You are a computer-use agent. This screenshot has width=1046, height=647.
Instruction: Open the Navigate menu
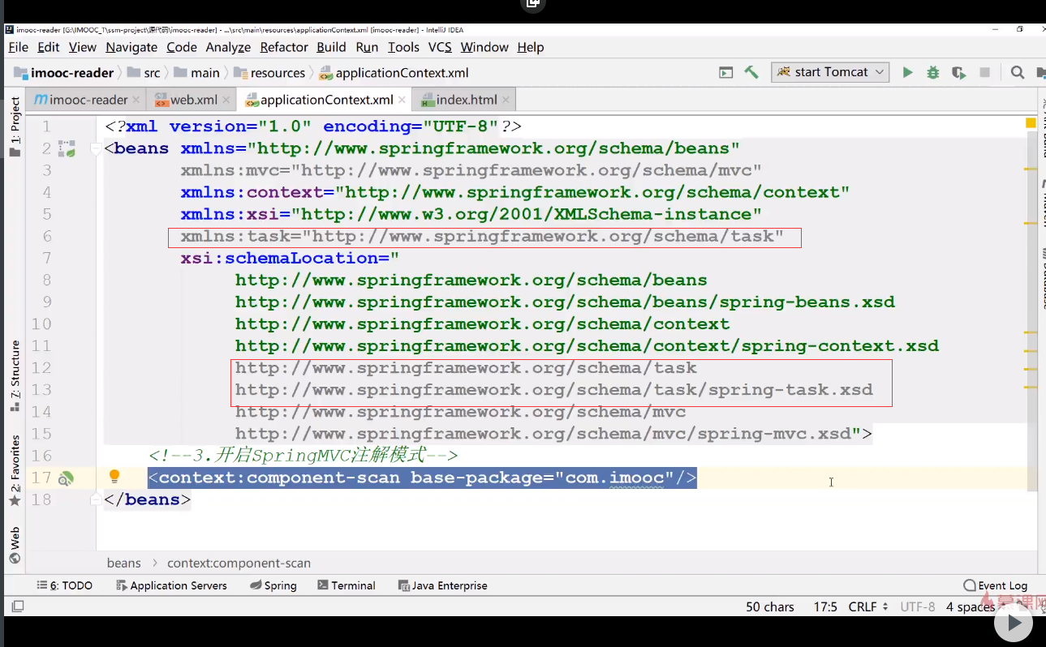(x=131, y=47)
